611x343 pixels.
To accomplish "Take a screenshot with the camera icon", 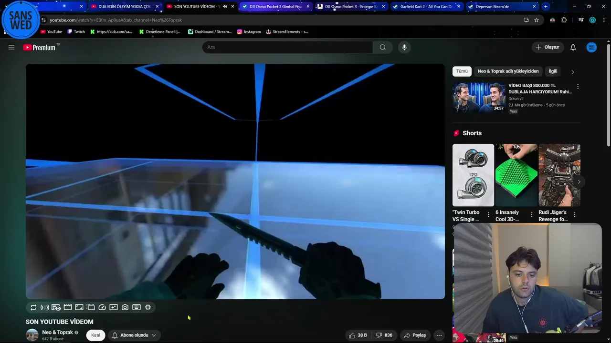I will tap(125, 307).
